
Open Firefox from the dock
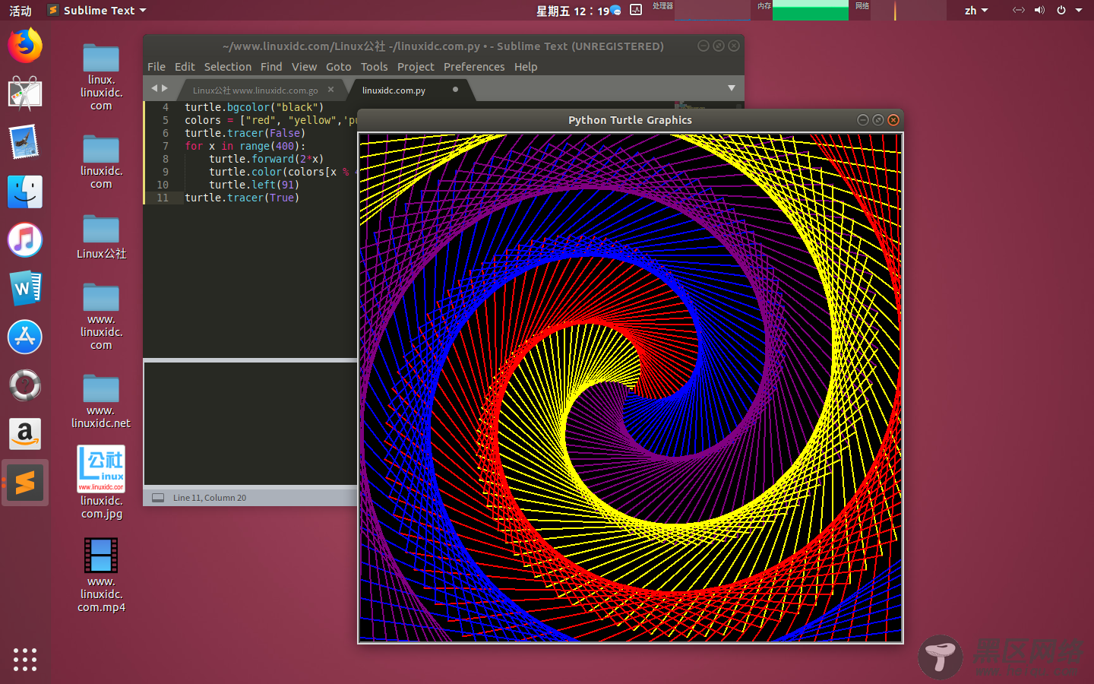point(25,46)
